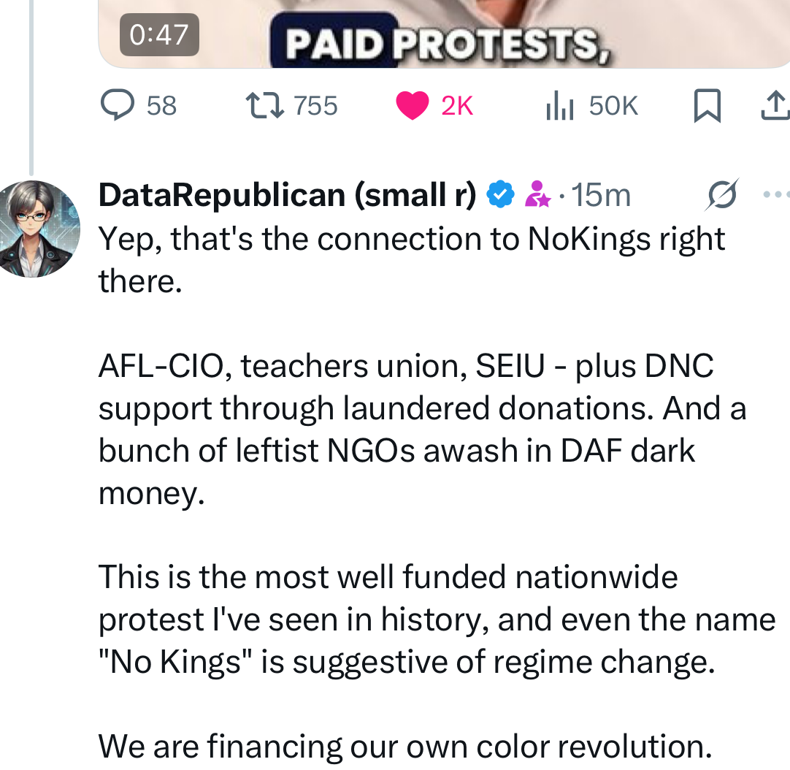Screen dimensions: 790x770
Task: Tap the "AFL-CIO, teachers union, SEIU" paragraph
Action: coord(421,429)
